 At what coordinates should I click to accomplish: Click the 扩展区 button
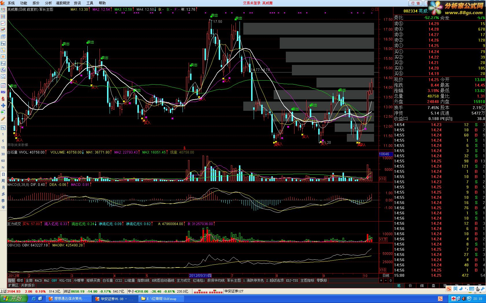[13, 285]
